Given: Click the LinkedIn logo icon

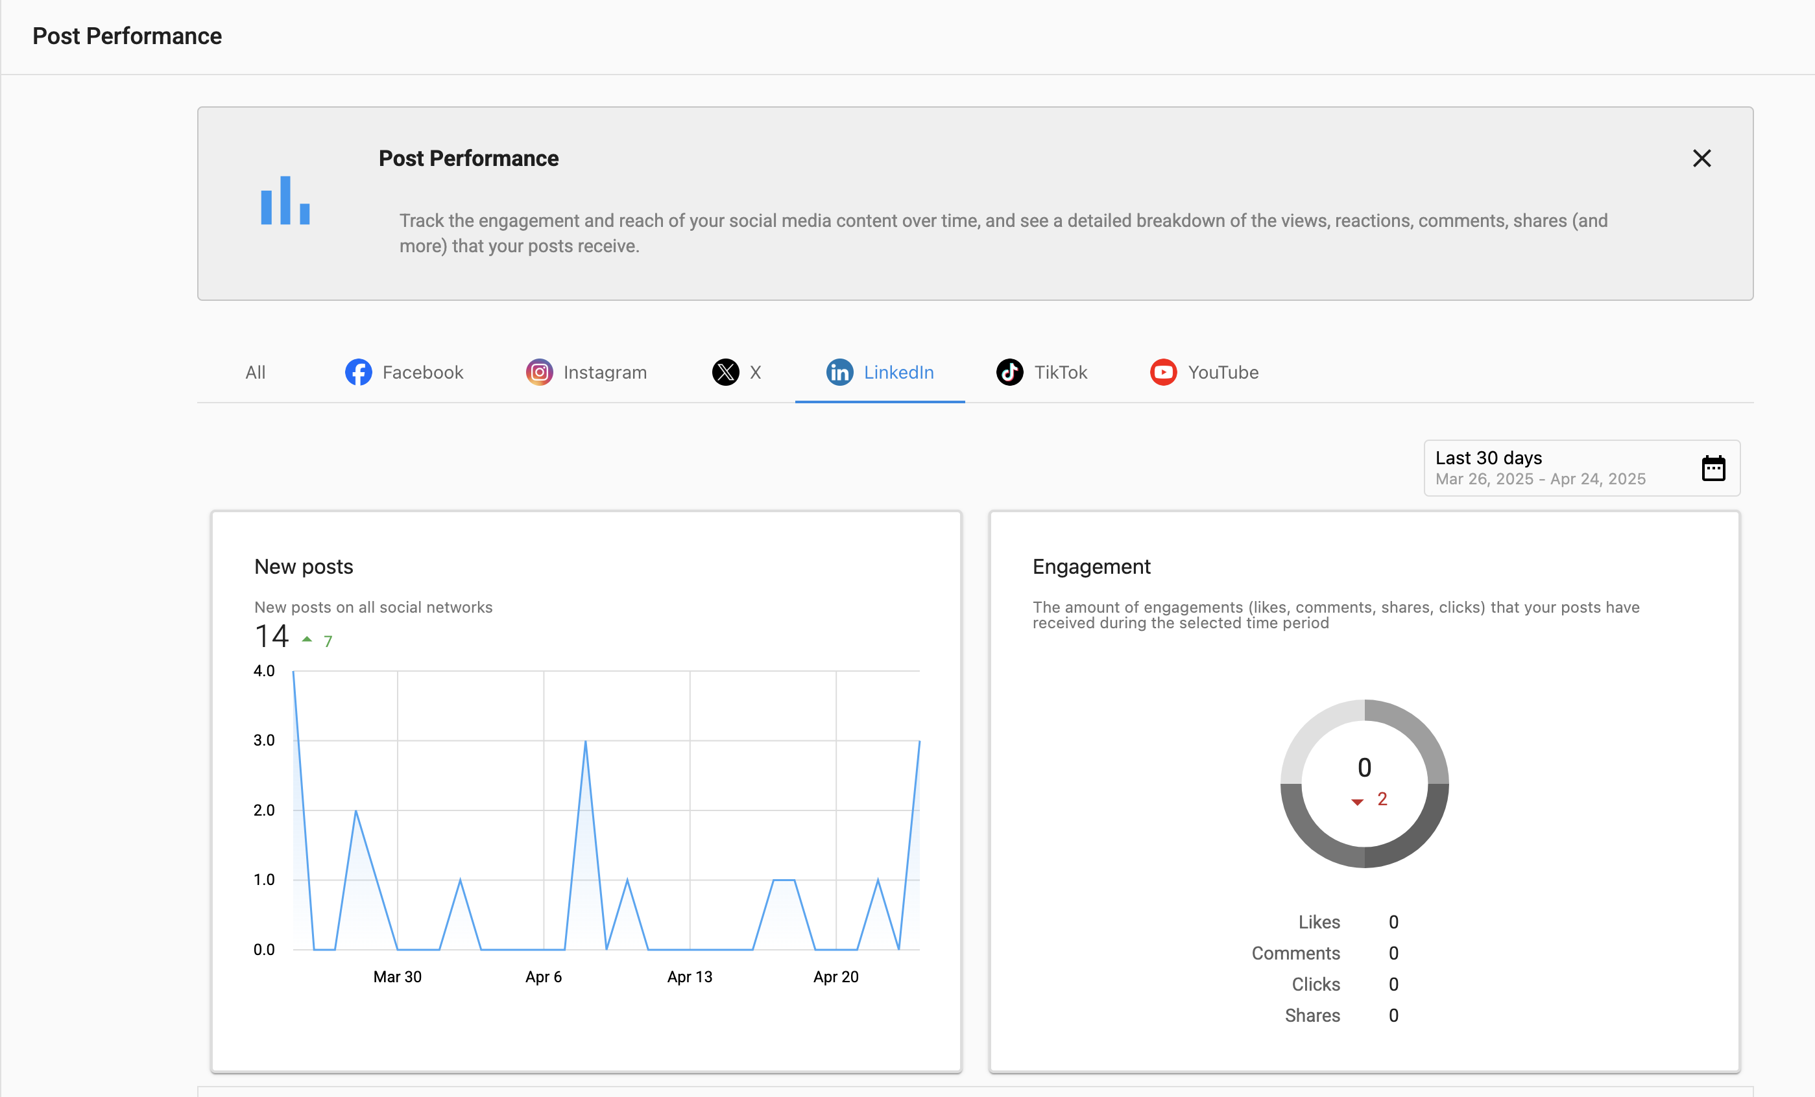Looking at the screenshot, I should click(x=840, y=373).
